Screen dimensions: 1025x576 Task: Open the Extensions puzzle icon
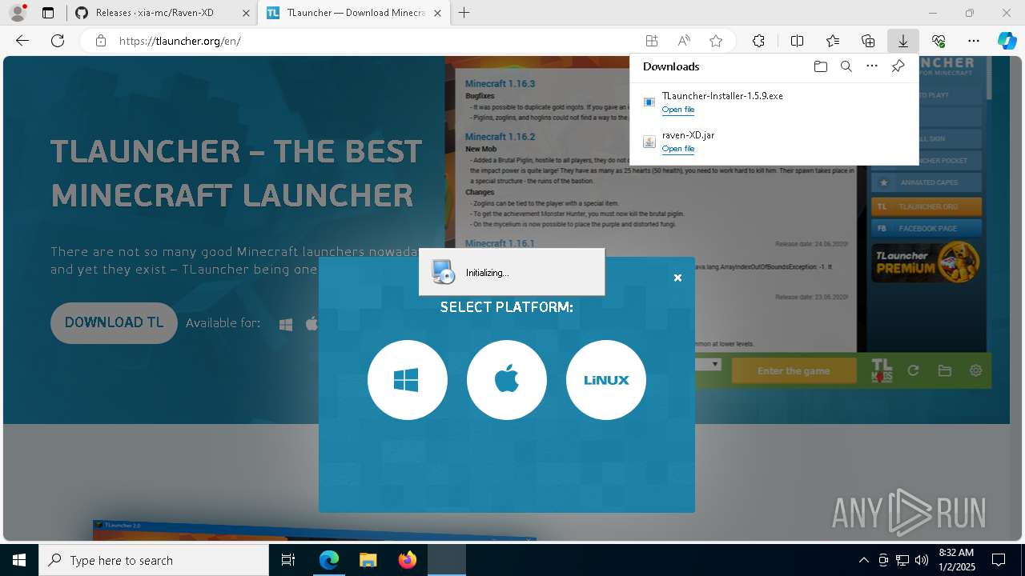[x=758, y=41]
